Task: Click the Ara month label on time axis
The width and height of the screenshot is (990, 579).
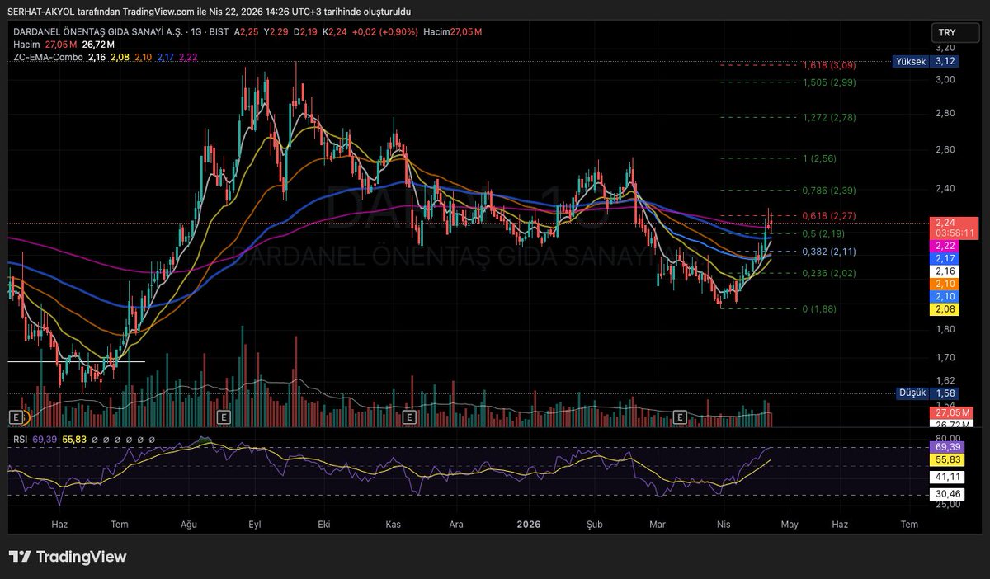Action: click(x=455, y=524)
